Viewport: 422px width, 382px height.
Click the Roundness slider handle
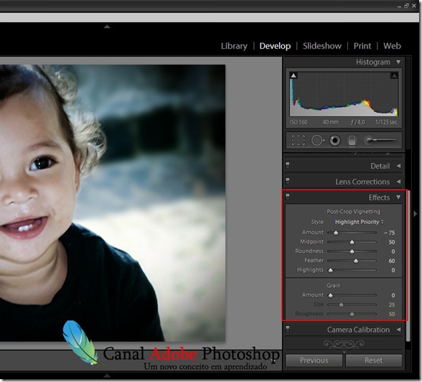(x=352, y=251)
